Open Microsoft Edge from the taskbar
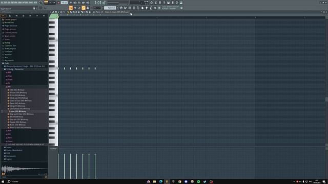328x184 pixels. [x=160, y=182]
